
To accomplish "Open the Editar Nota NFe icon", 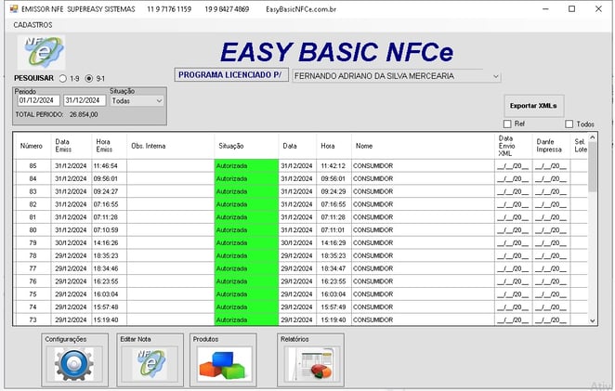I will coord(150,364).
